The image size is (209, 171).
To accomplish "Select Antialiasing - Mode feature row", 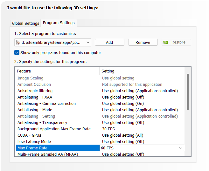I will [35, 110].
